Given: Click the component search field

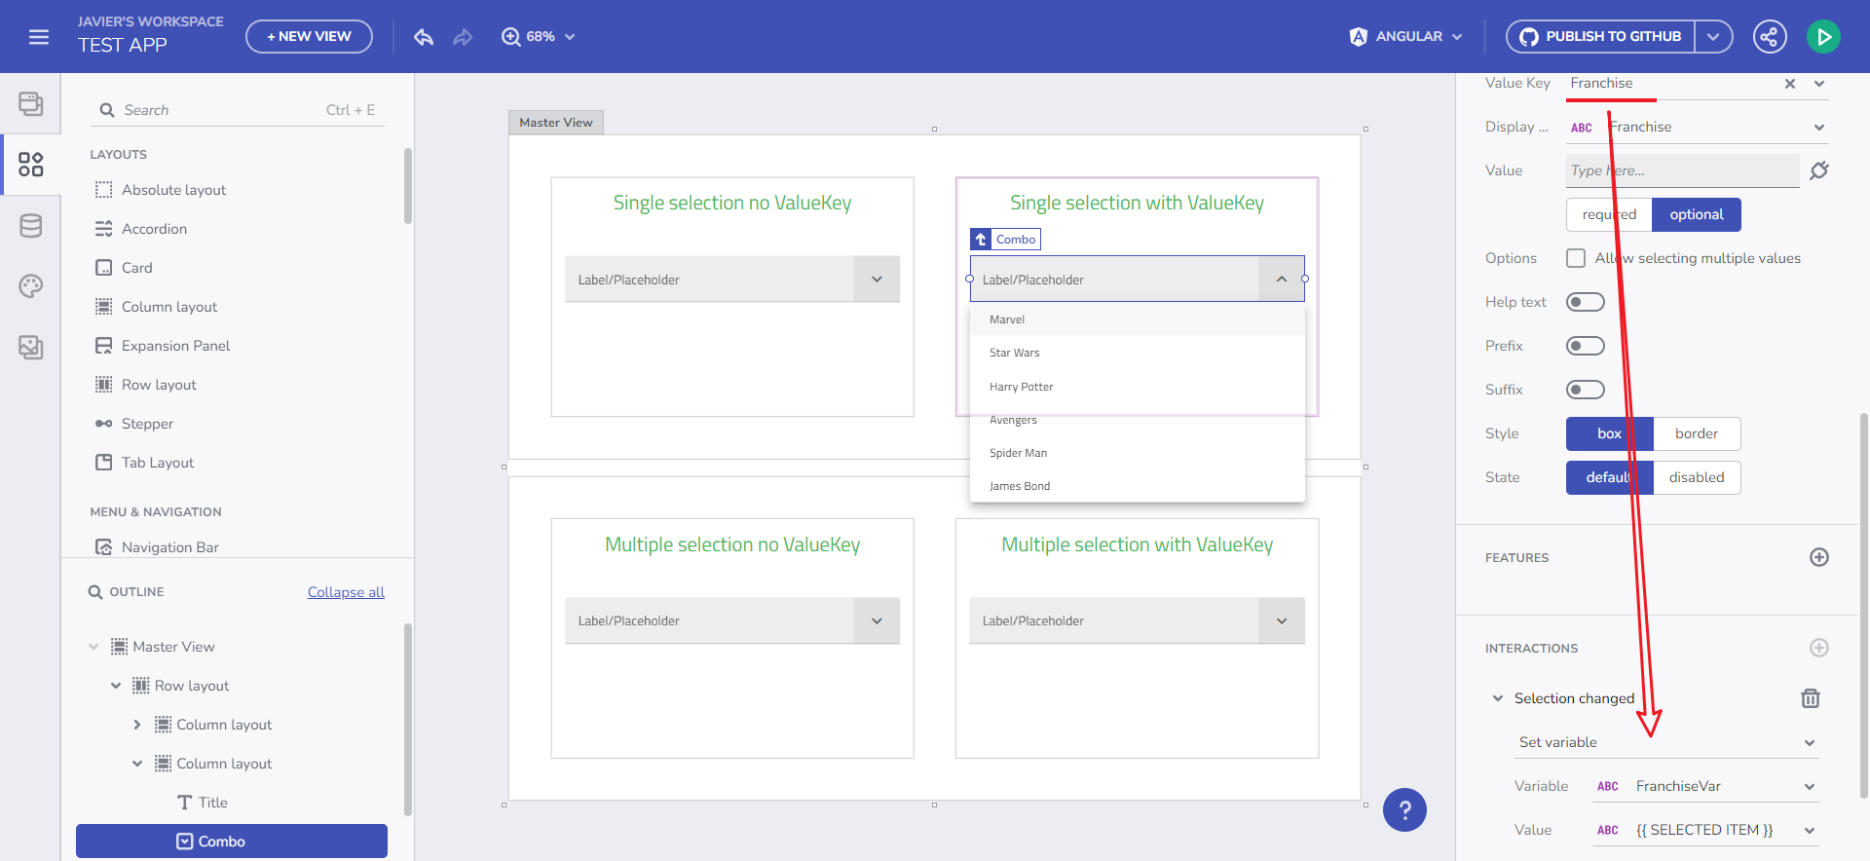Looking at the screenshot, I should pos(224,110).
